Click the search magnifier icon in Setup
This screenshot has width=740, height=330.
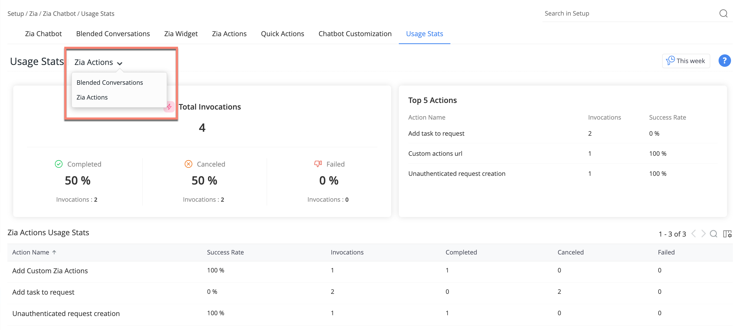723,13
